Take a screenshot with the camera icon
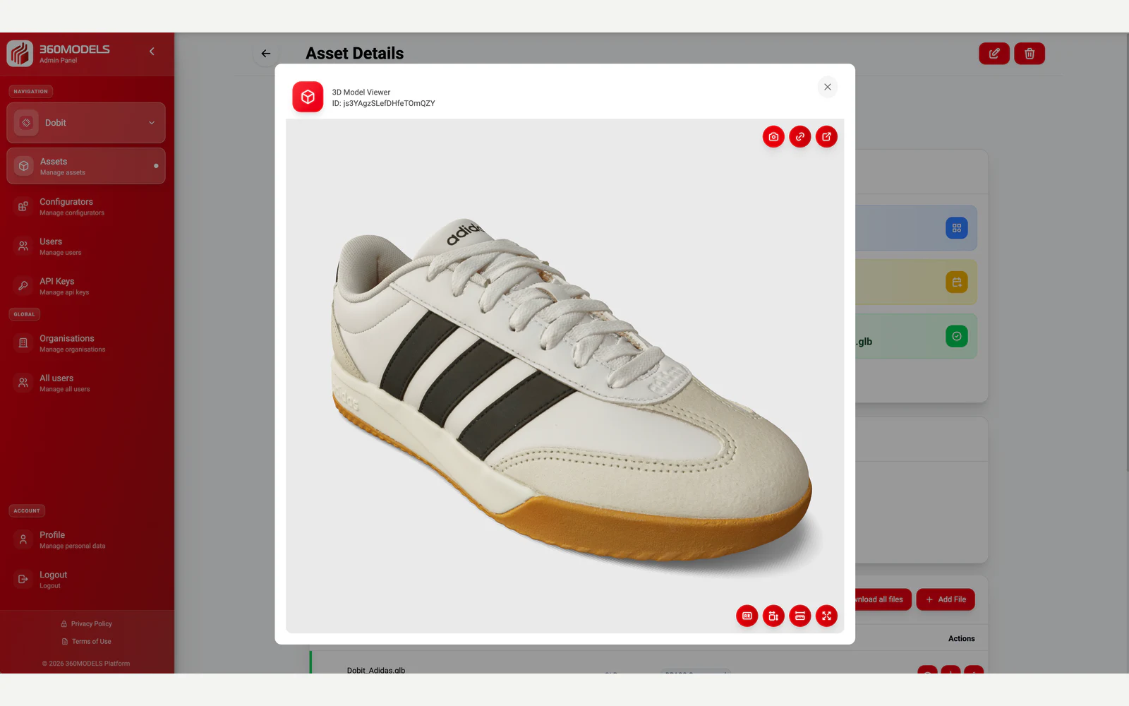 click(773, 137)
